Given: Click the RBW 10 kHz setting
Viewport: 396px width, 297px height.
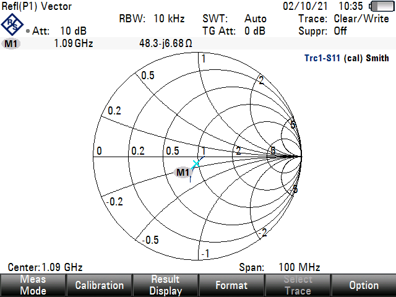Looking at the screenshot, I should coord(152,19).
